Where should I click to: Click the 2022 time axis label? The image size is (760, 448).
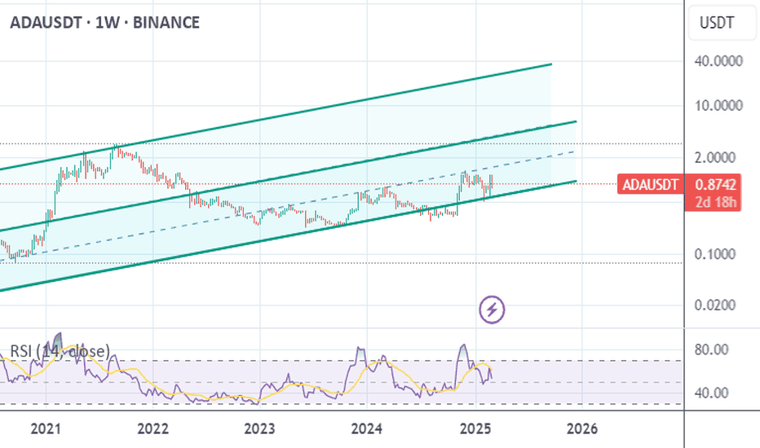click(152, 428)
